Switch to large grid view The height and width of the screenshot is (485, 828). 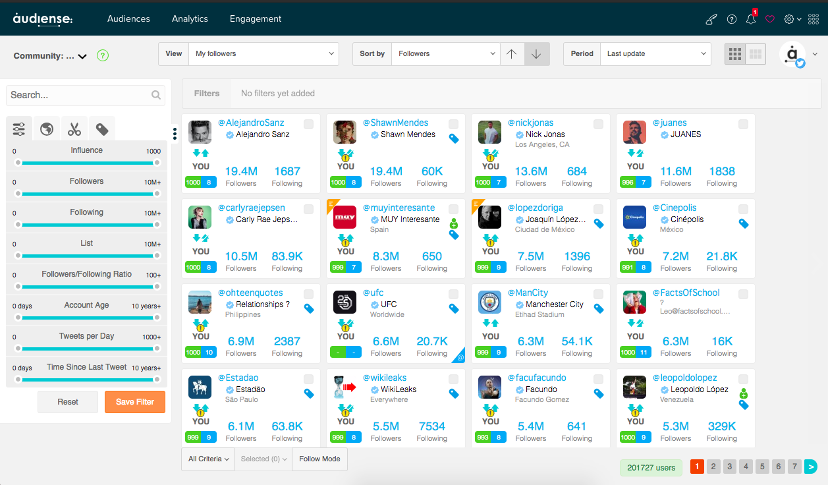pyautogui.click(x=756, y=54)
